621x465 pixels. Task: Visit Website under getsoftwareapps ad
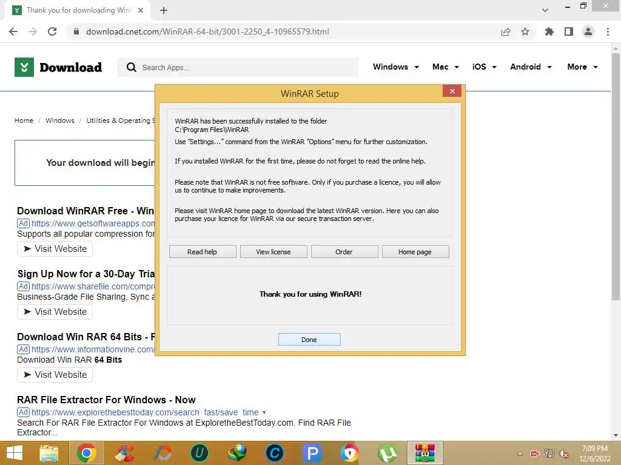(x=55, y=249)
